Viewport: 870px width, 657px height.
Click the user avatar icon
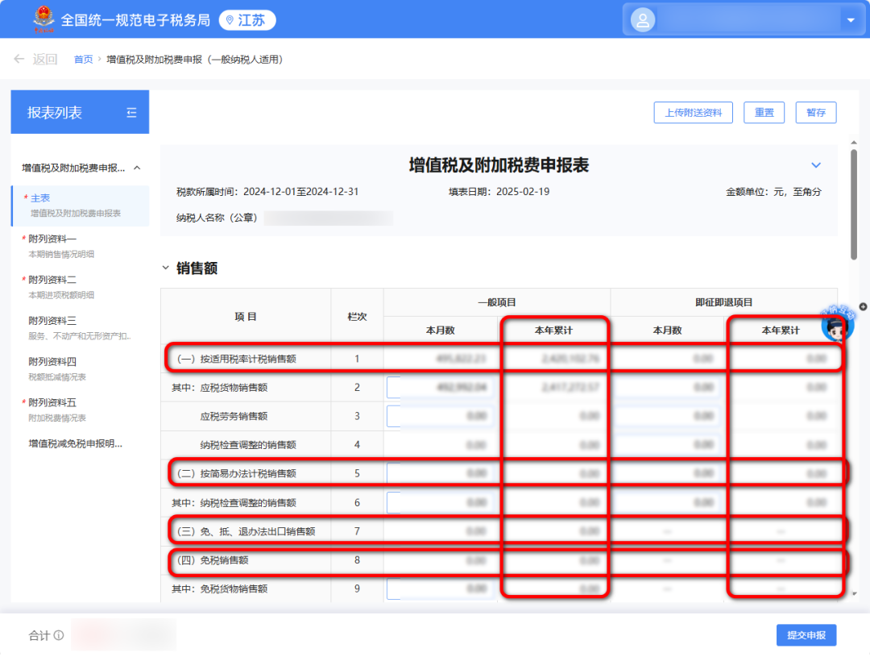tap(643, 20)
